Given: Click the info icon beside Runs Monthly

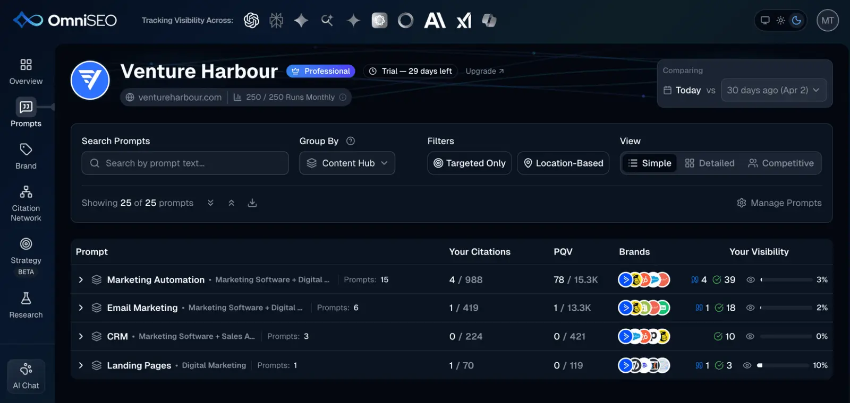Looking at the screenshot, I should [x=343, y=98].
